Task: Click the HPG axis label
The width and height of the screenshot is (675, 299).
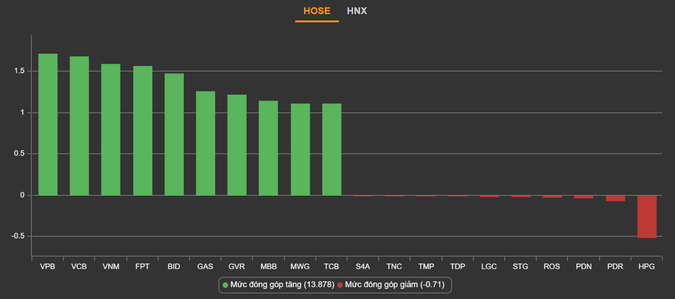Action: tap(646, 267)
